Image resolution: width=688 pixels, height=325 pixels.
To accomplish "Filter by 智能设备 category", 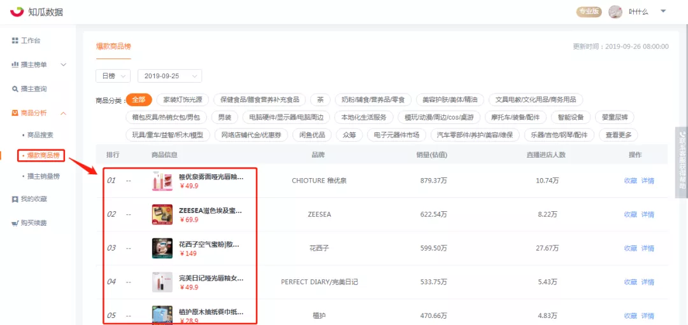I will 570,118.
